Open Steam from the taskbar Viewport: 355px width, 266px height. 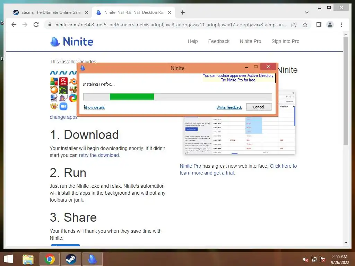71,259
